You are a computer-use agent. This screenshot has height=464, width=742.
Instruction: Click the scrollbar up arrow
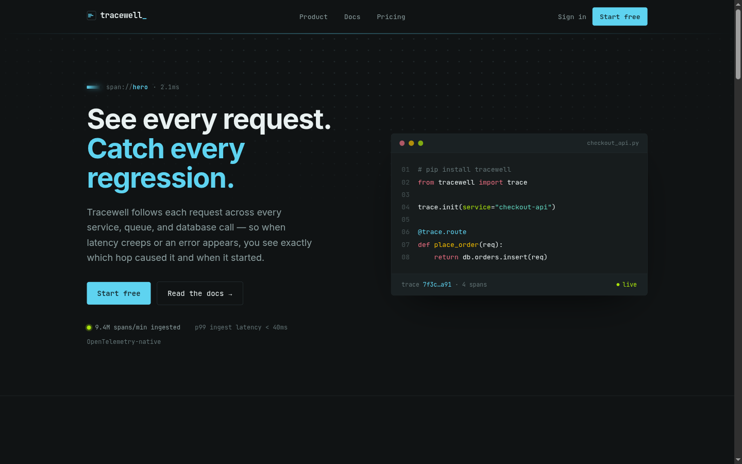[738, 4]
